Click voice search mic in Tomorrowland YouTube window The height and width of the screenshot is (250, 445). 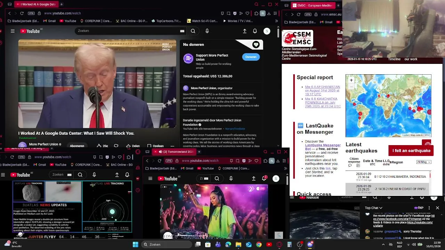pos(231,178)
